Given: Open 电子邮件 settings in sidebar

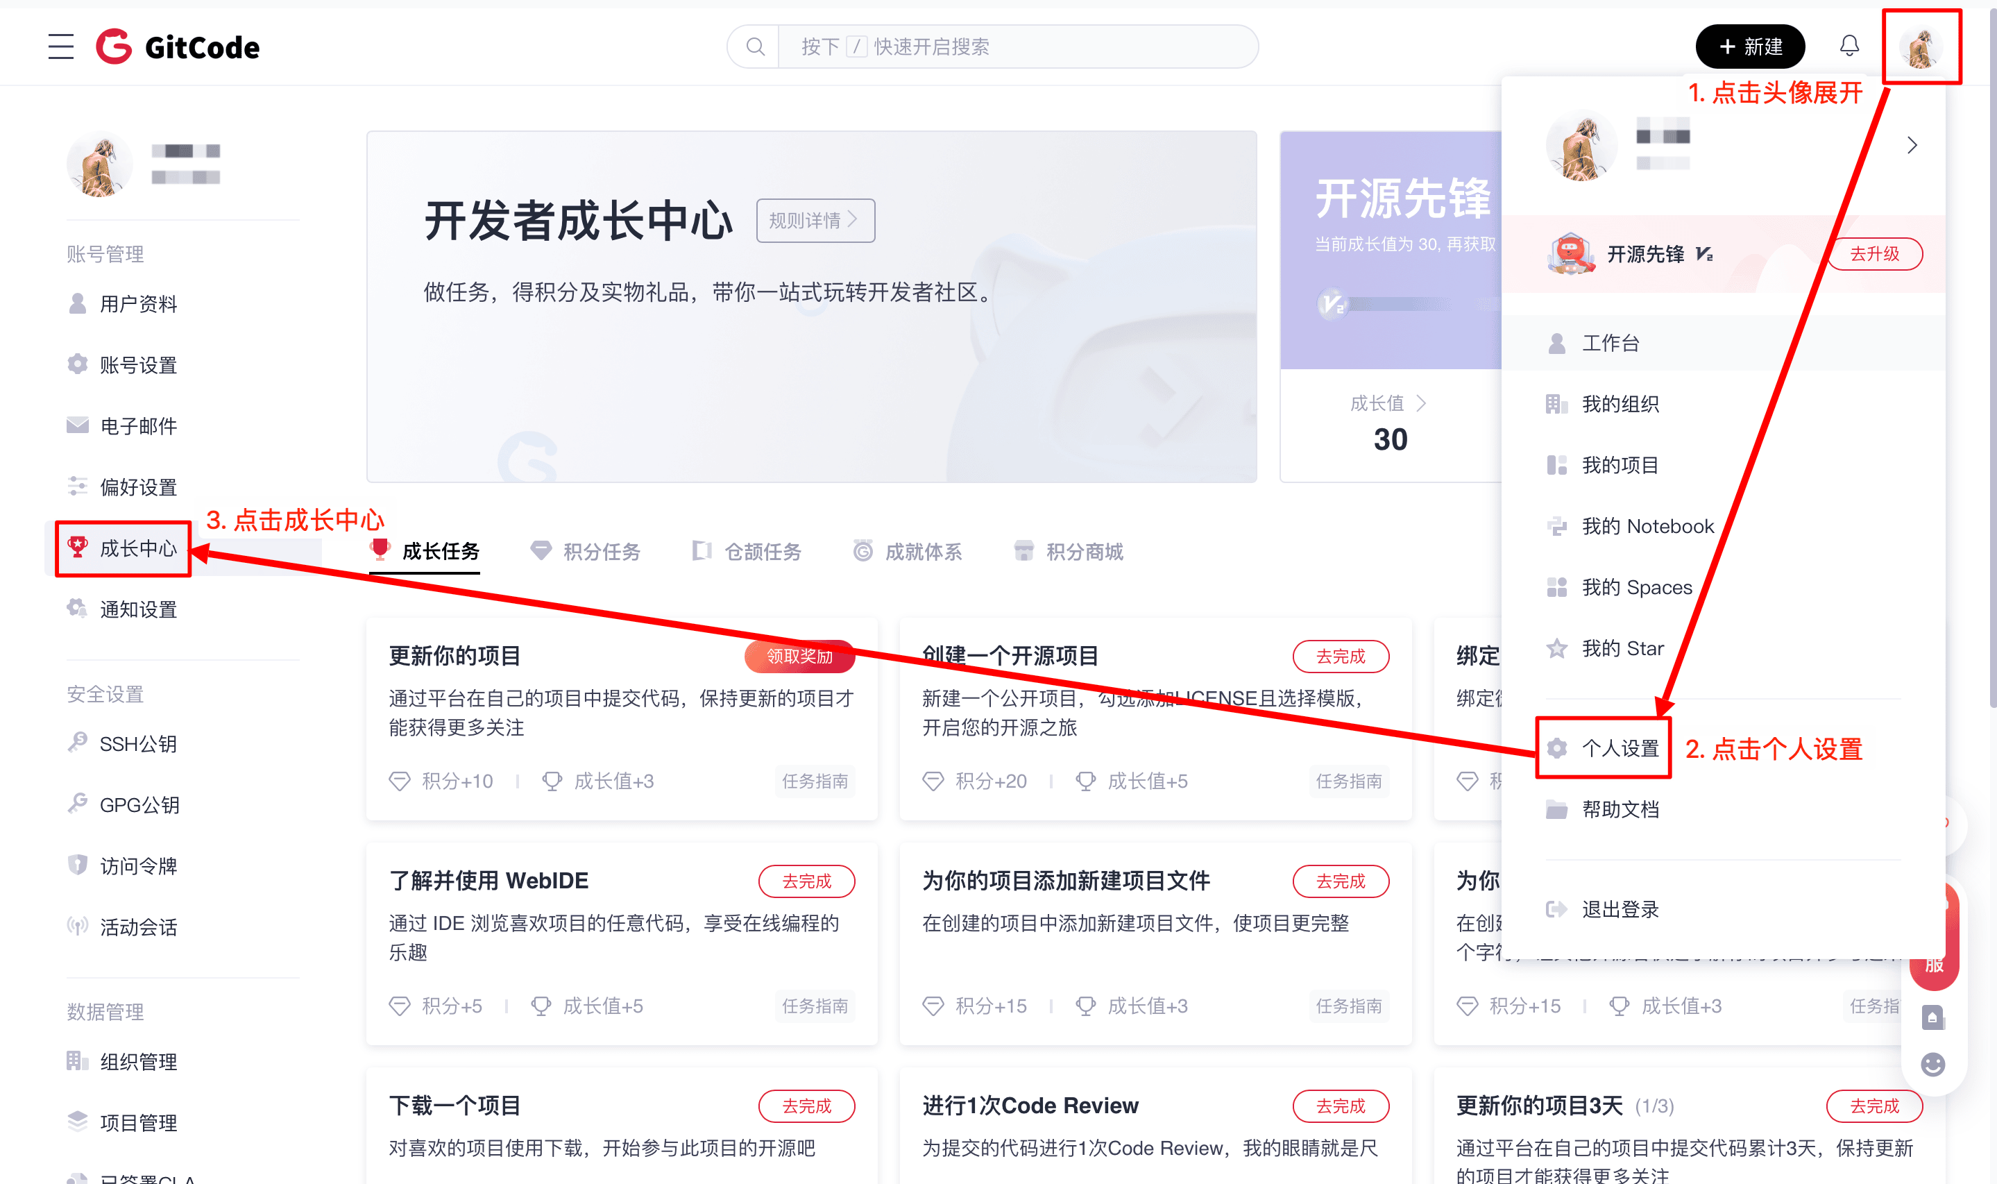Looking at the screenshot, I should click(x=137, y=426).
